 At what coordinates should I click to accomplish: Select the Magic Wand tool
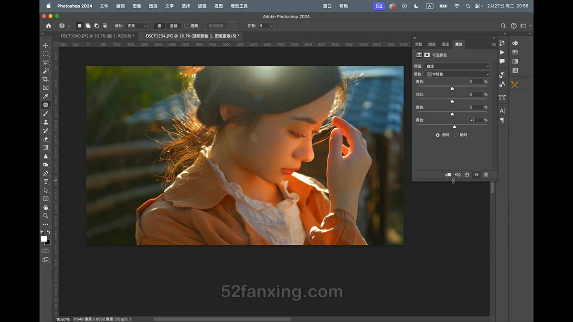[46, 71]
